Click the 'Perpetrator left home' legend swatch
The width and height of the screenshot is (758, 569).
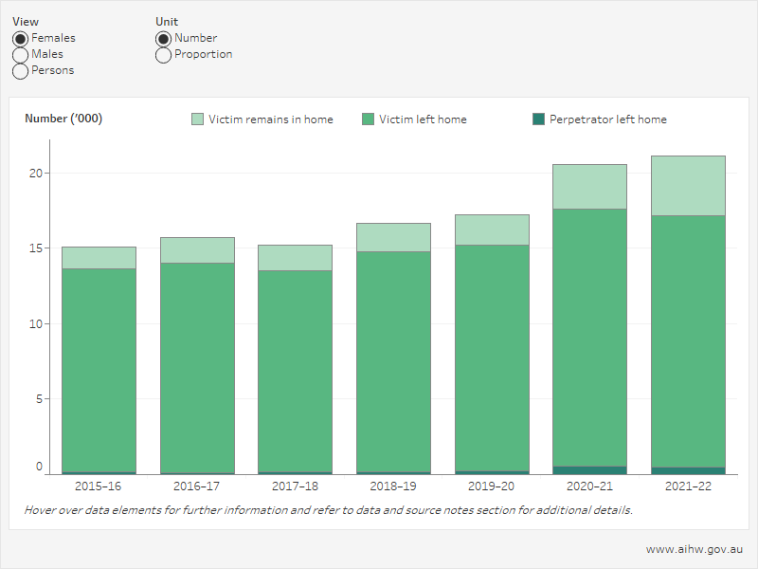tap(539, 119)
